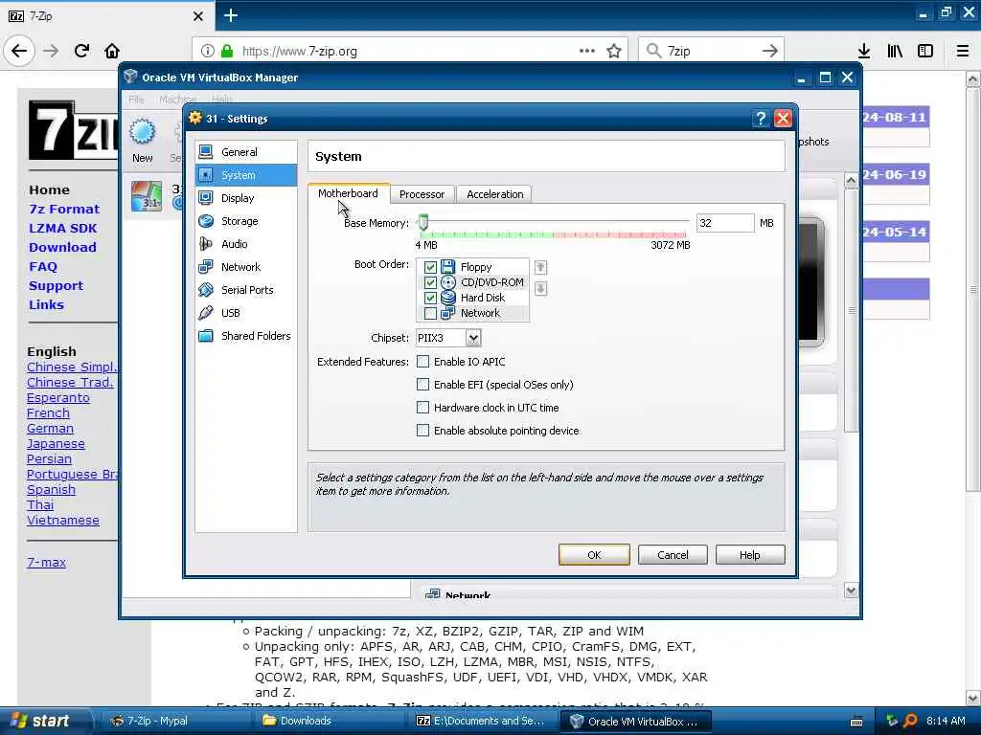Enable IO APIC checkbox

click(422, 361)
